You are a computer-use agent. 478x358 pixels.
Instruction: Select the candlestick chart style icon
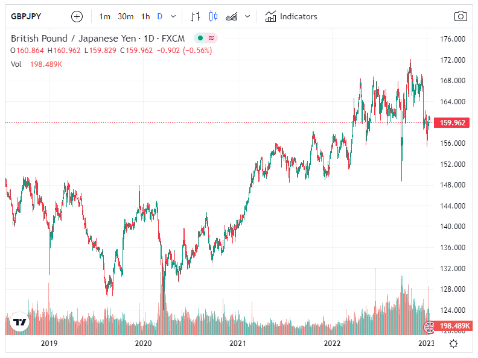212,16
